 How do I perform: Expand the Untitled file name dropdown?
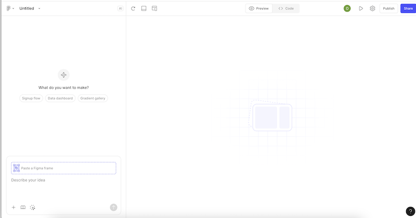point(40,8)
